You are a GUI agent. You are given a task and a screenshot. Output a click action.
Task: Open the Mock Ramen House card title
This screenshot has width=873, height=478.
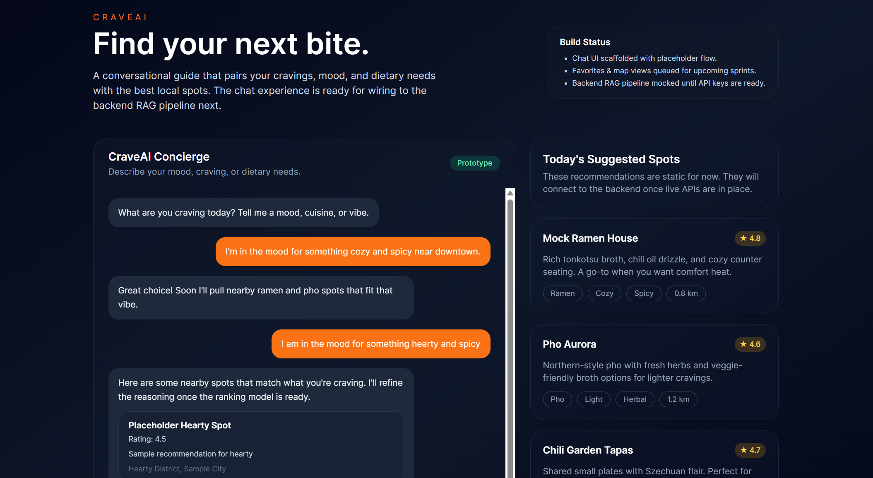click(590, 238)
